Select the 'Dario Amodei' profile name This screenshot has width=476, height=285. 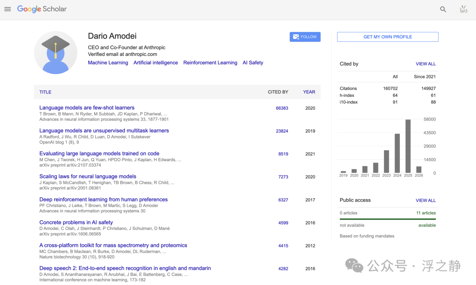[112, 36]
